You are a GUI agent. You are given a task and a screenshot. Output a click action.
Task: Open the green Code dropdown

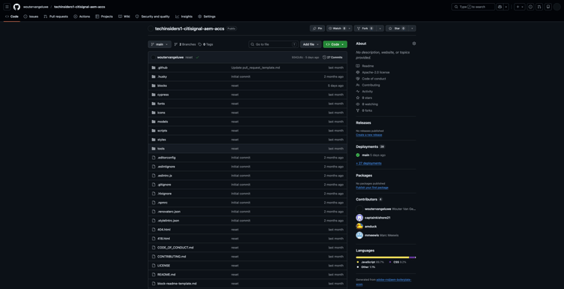pyautogui.click(x=335, y=44)
